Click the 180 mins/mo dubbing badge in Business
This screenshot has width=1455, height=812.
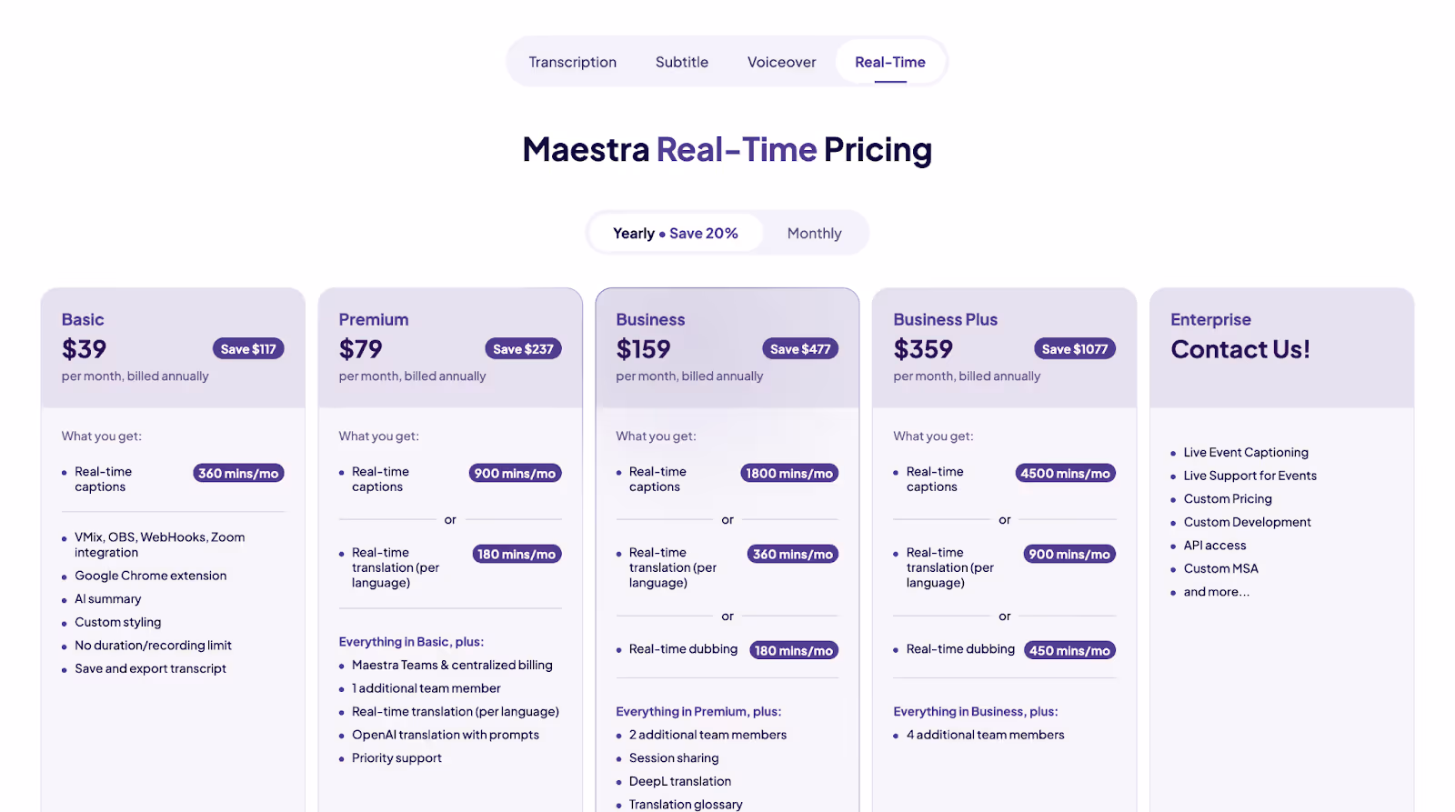pyautogui.click(x=794, y=651)
